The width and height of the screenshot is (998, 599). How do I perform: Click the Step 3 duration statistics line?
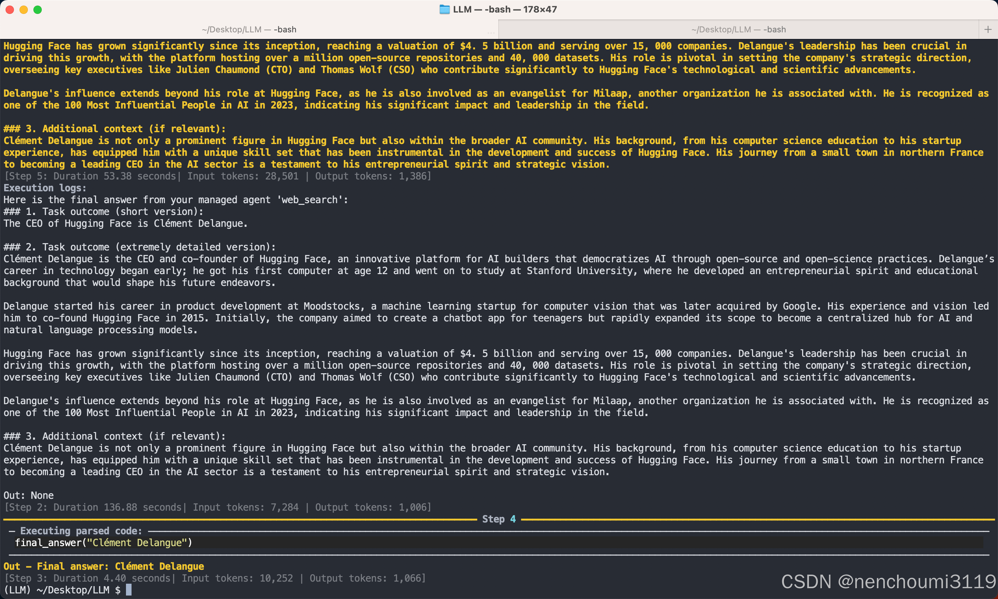215,578
